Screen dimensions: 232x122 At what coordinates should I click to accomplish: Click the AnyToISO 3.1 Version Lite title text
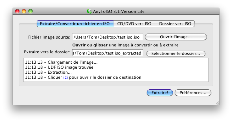tap(119, 11)
